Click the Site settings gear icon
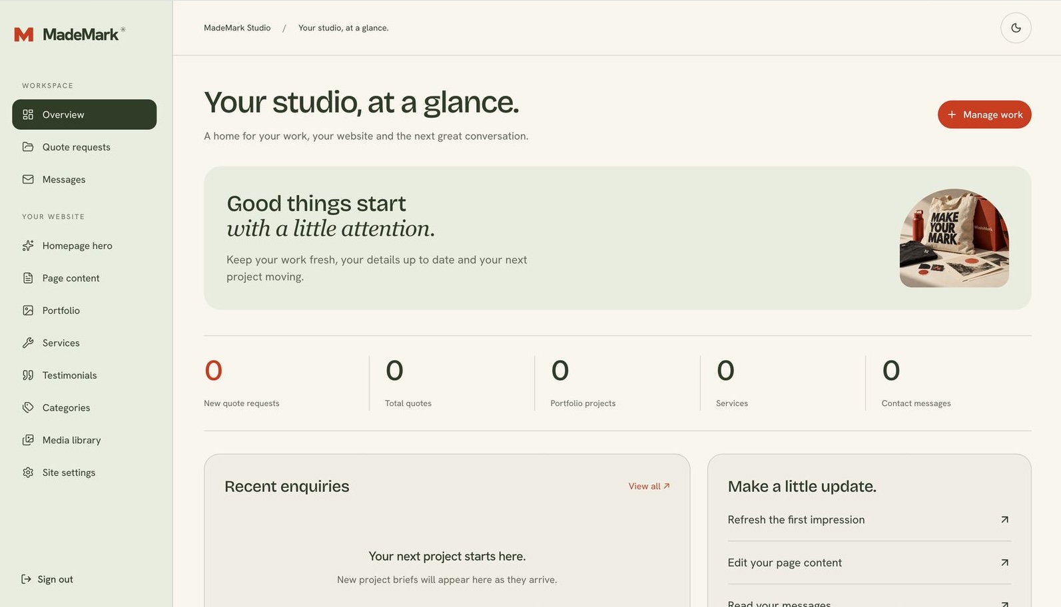The image size is (1061, 607). [28, 473]
